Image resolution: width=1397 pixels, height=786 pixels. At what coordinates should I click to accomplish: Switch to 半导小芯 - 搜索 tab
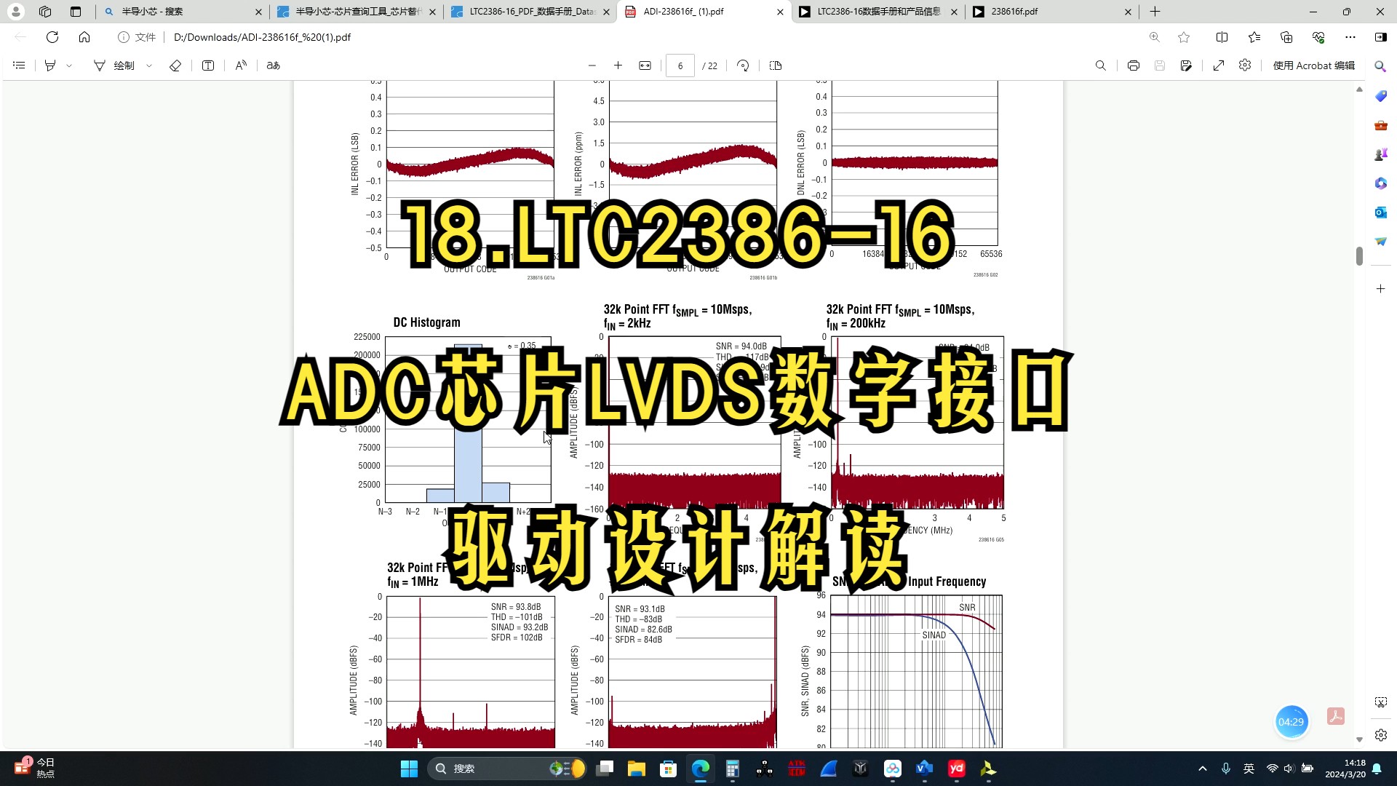pos(182,12)
